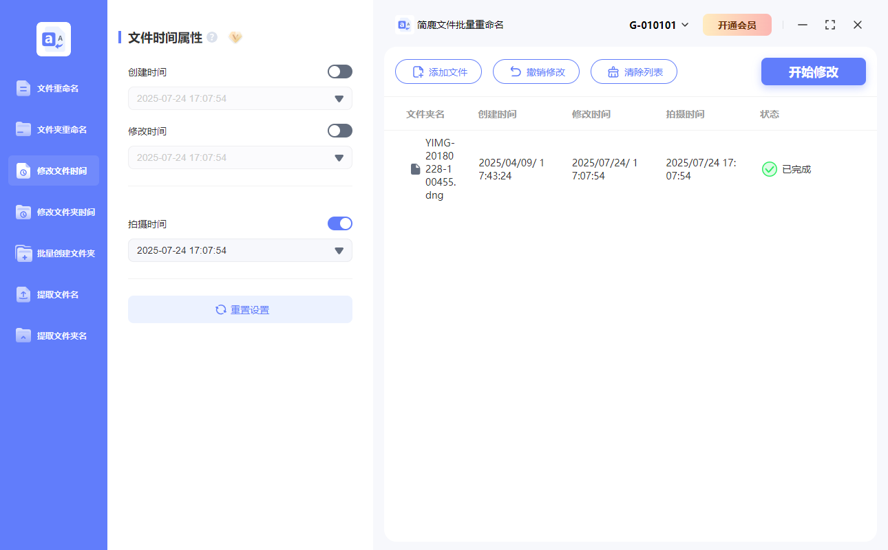Open the 拍摄时间 date dropdown
This screenshot has width=888, height=550.
click(338, 250)
